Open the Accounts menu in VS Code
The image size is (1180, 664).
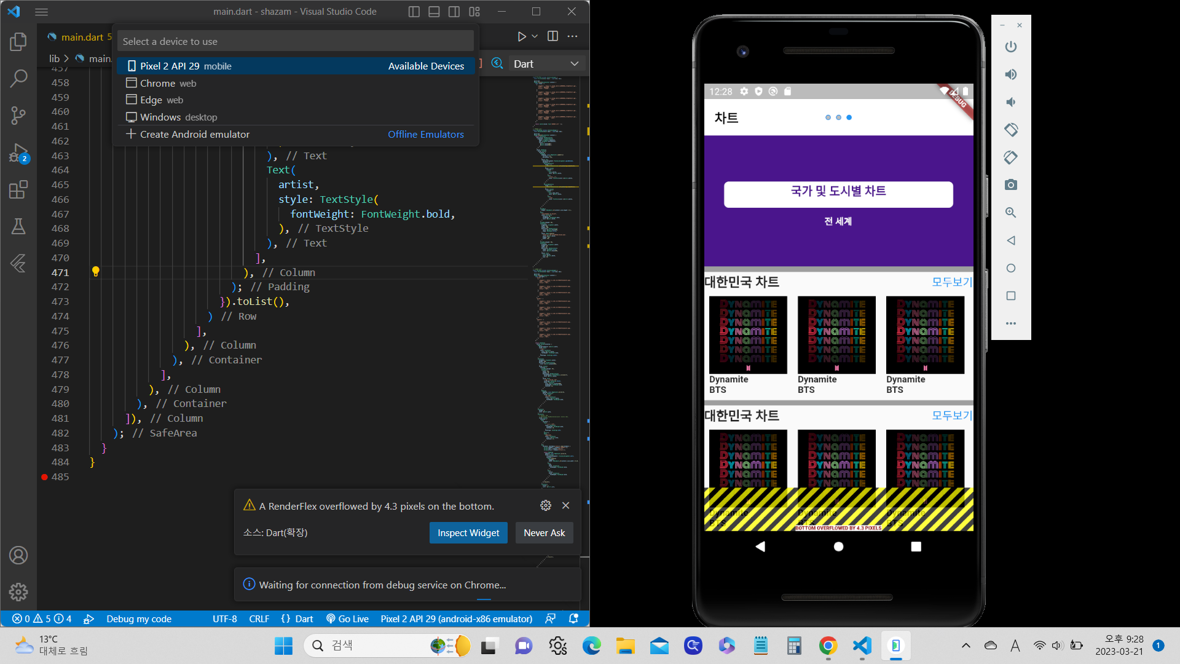click(x=18, y=555)
